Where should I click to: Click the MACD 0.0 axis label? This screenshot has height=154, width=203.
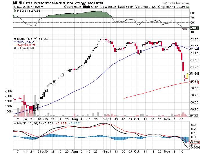[193, 137]
